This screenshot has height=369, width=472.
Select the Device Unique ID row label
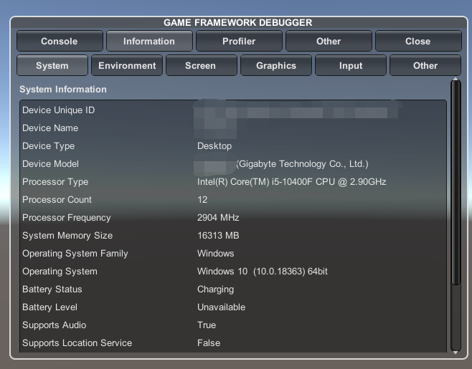(58, 110)
